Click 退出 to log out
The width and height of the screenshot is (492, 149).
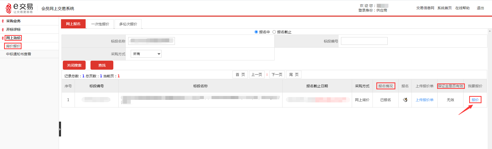[480, 8]
